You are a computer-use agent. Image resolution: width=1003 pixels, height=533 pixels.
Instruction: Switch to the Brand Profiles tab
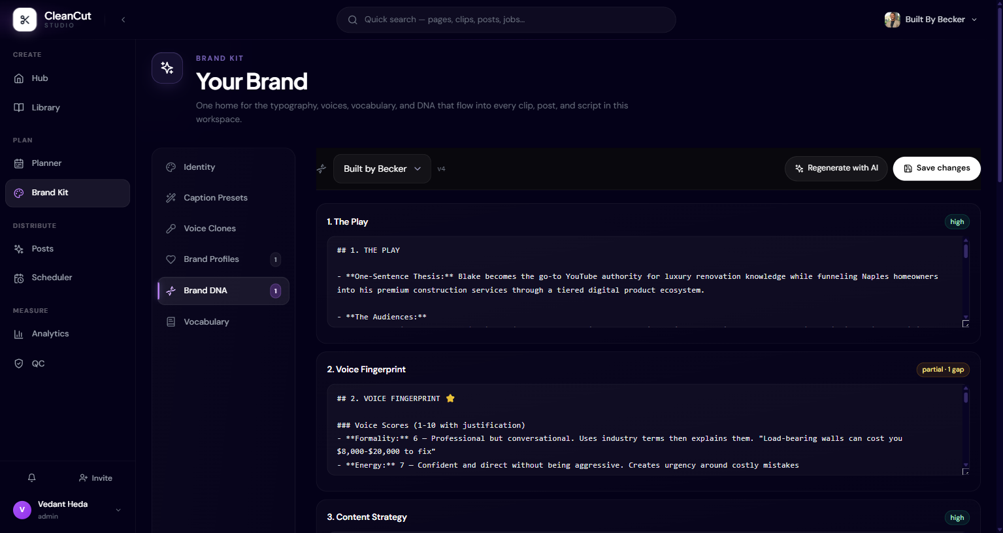tap(223, 259)
